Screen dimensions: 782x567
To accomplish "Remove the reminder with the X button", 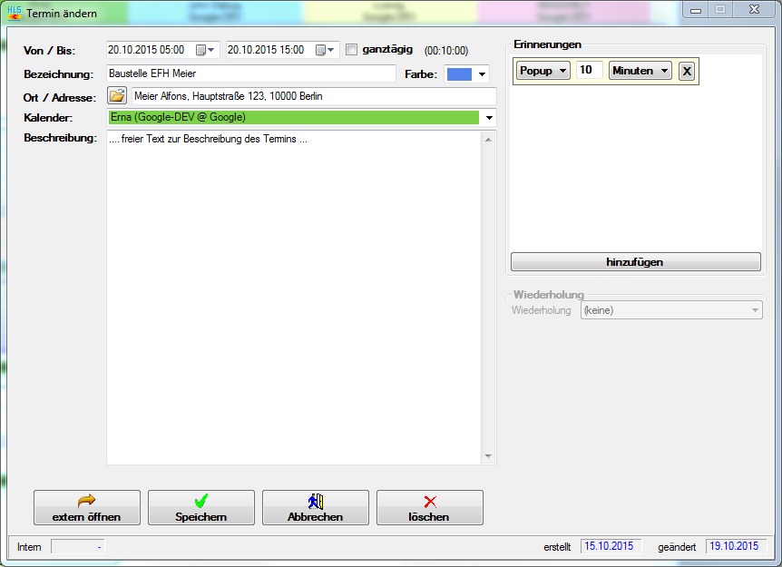I will (x=687, y=71).
